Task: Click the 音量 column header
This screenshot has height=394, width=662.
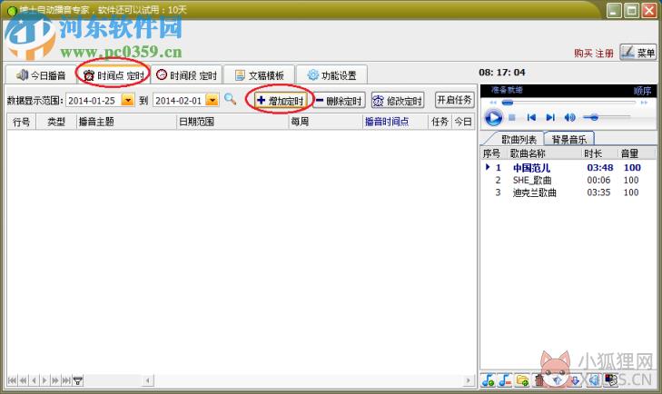Action: pyautogui.click(x=637, y=153)
